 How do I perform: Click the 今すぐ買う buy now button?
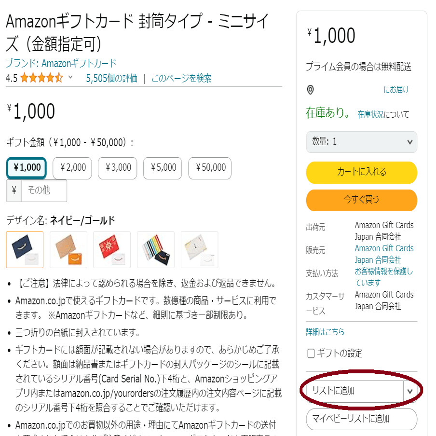point(361,200)
